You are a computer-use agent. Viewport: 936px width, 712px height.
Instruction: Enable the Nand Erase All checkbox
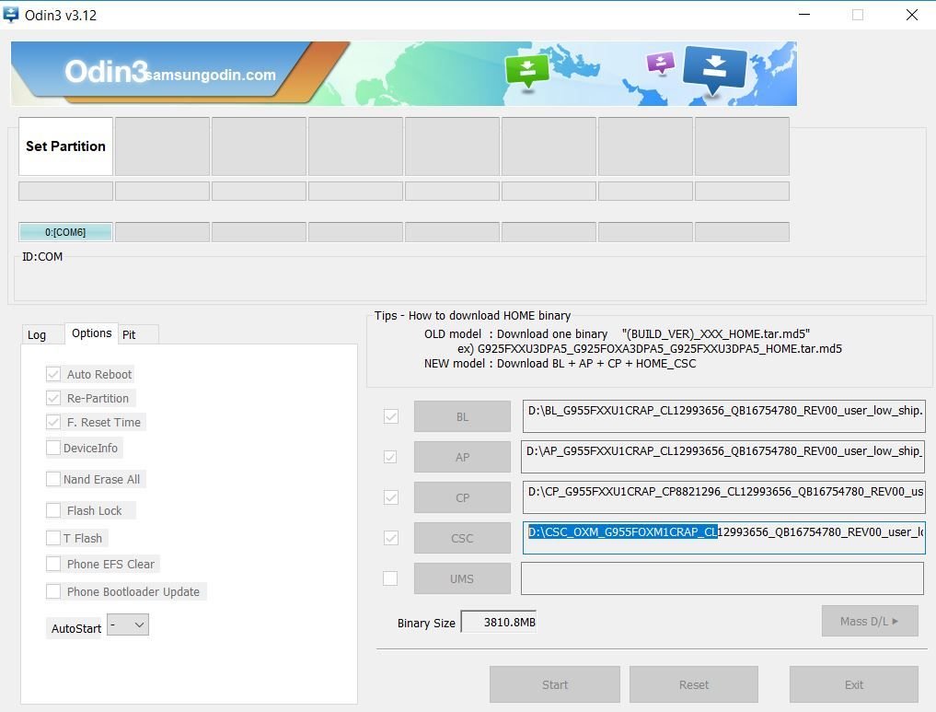coord(53,479)
